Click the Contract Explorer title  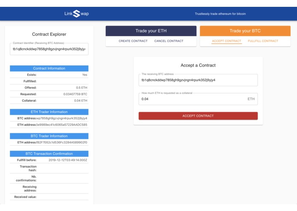[49, 34]
